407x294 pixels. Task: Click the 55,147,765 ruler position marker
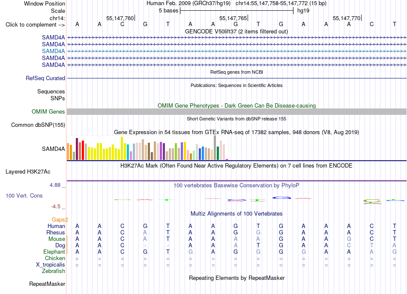[233, 18]
